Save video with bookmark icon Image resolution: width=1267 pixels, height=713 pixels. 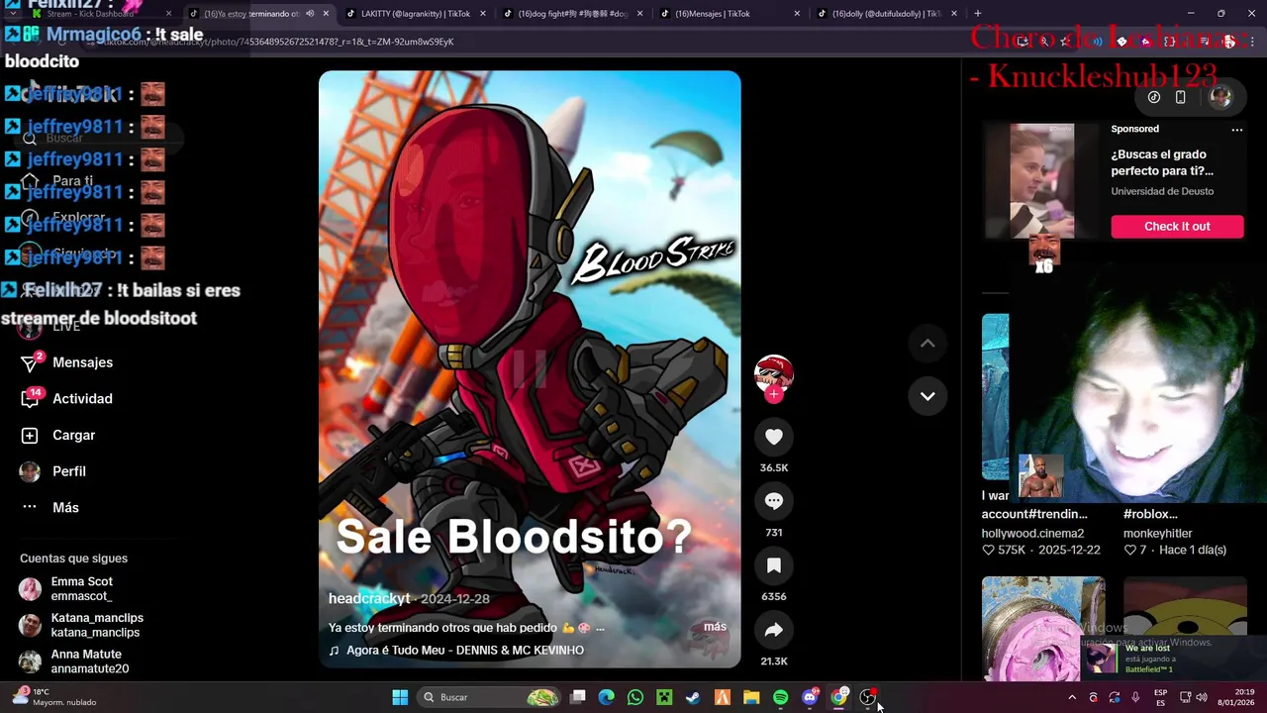(x=774, y=565)
